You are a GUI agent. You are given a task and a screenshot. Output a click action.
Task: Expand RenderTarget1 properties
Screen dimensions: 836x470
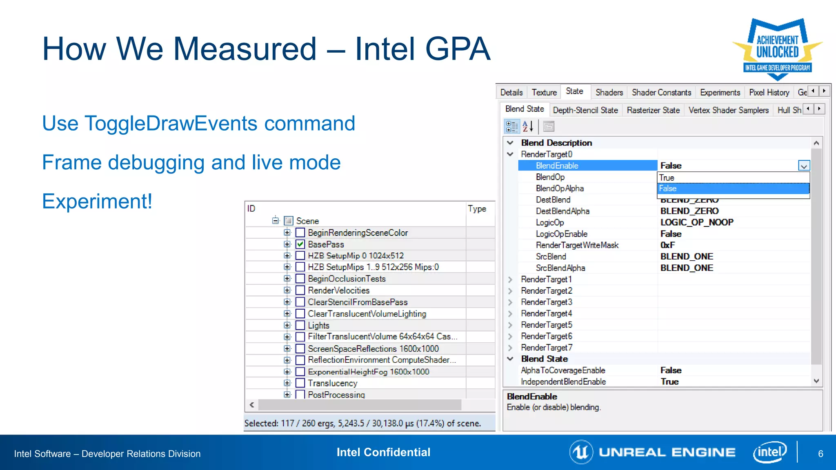pos(510,279)
